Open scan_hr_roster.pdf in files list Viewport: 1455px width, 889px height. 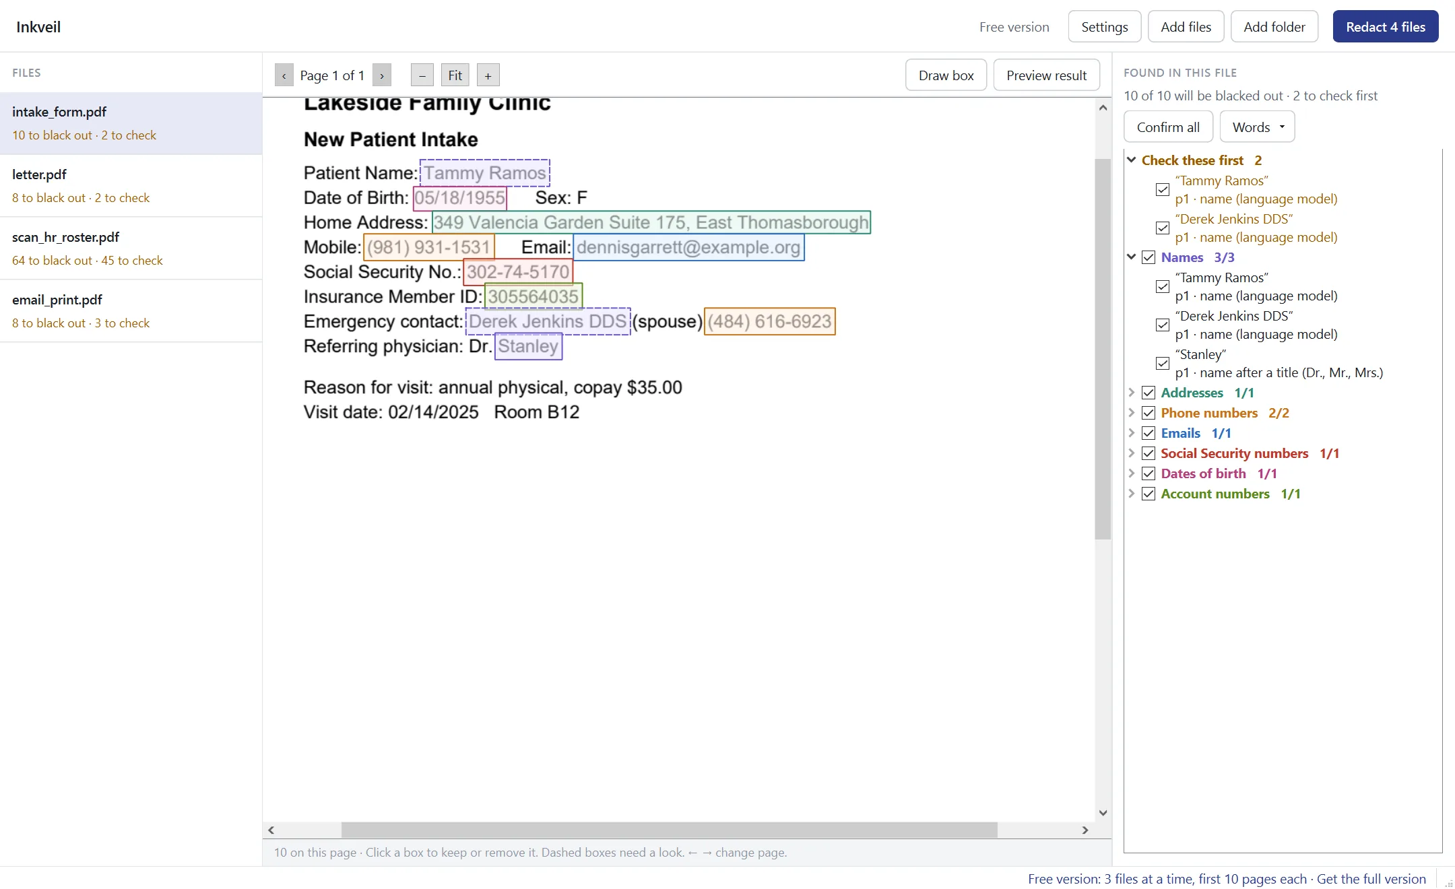coord(131,249)
